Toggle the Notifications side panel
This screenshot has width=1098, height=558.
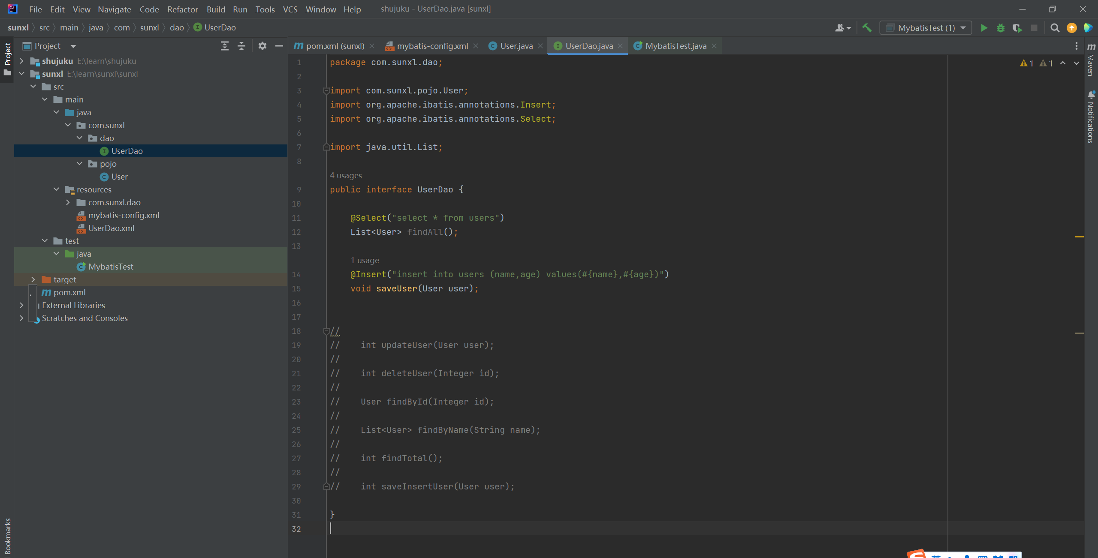(1091, 118)
